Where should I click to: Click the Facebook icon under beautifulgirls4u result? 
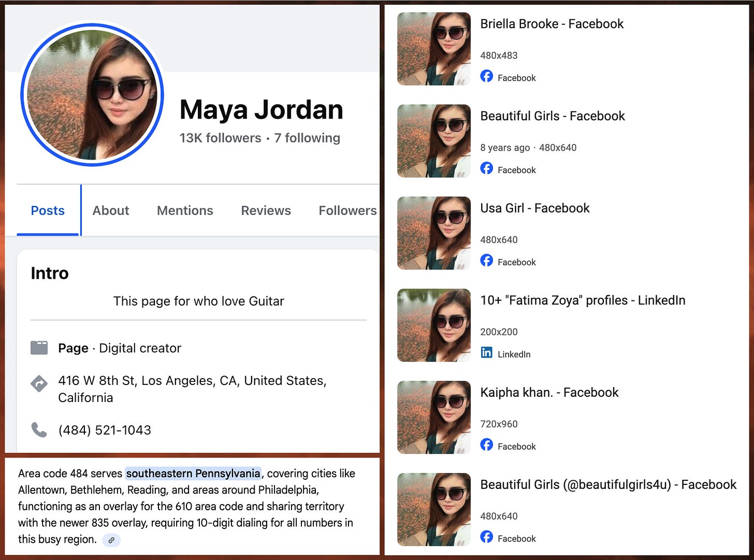click(487, 537)
